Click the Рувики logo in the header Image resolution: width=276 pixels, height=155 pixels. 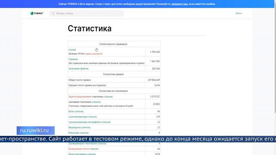[37, 13]
